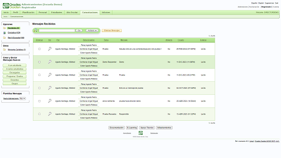The image size is (281, 158).
Task: Open the Adiestramientos footer button
Action: tap(164, 128)
